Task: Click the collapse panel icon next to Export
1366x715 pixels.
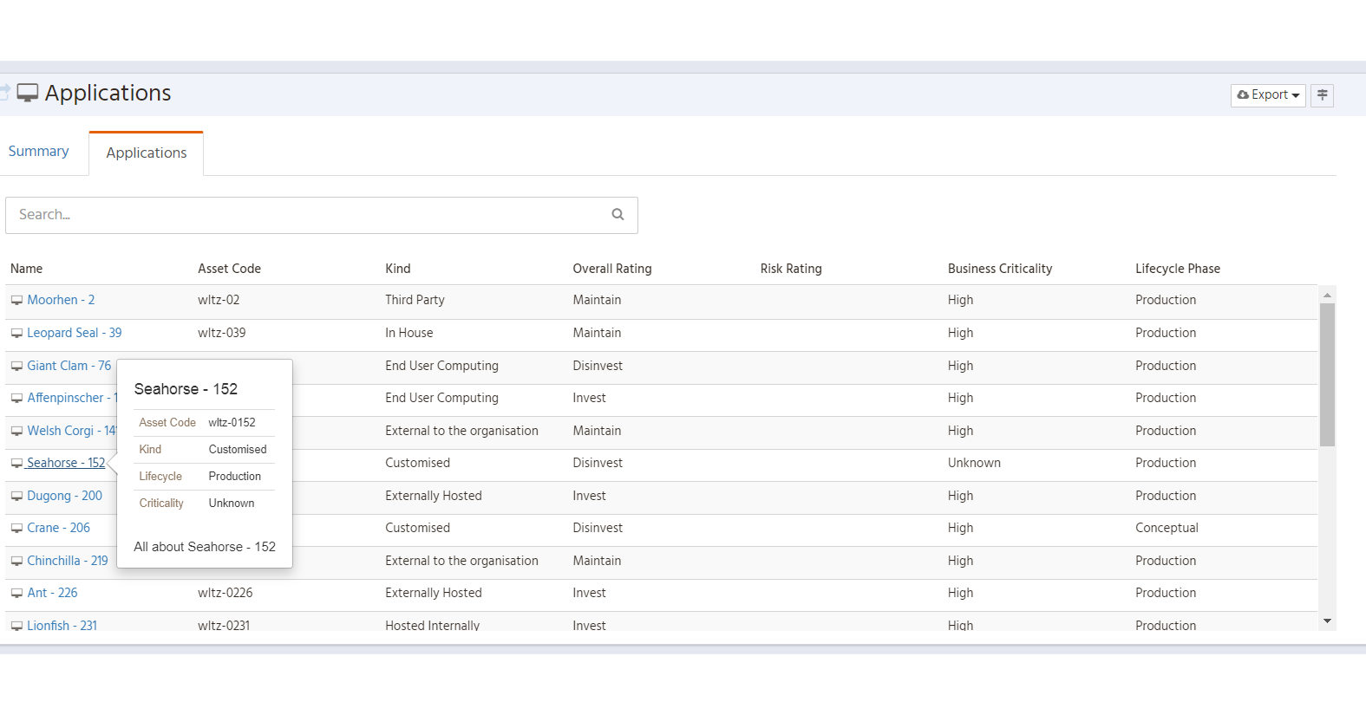Action: click(1322, 95)
